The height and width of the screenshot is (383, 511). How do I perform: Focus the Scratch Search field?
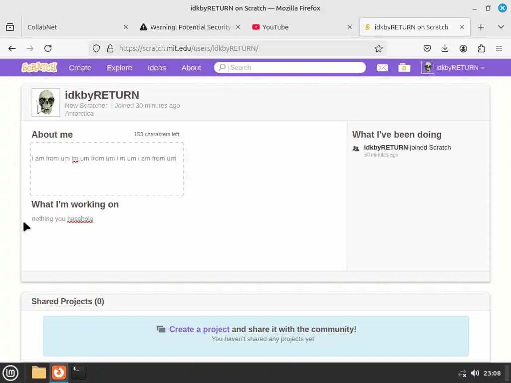pos(290,67)
